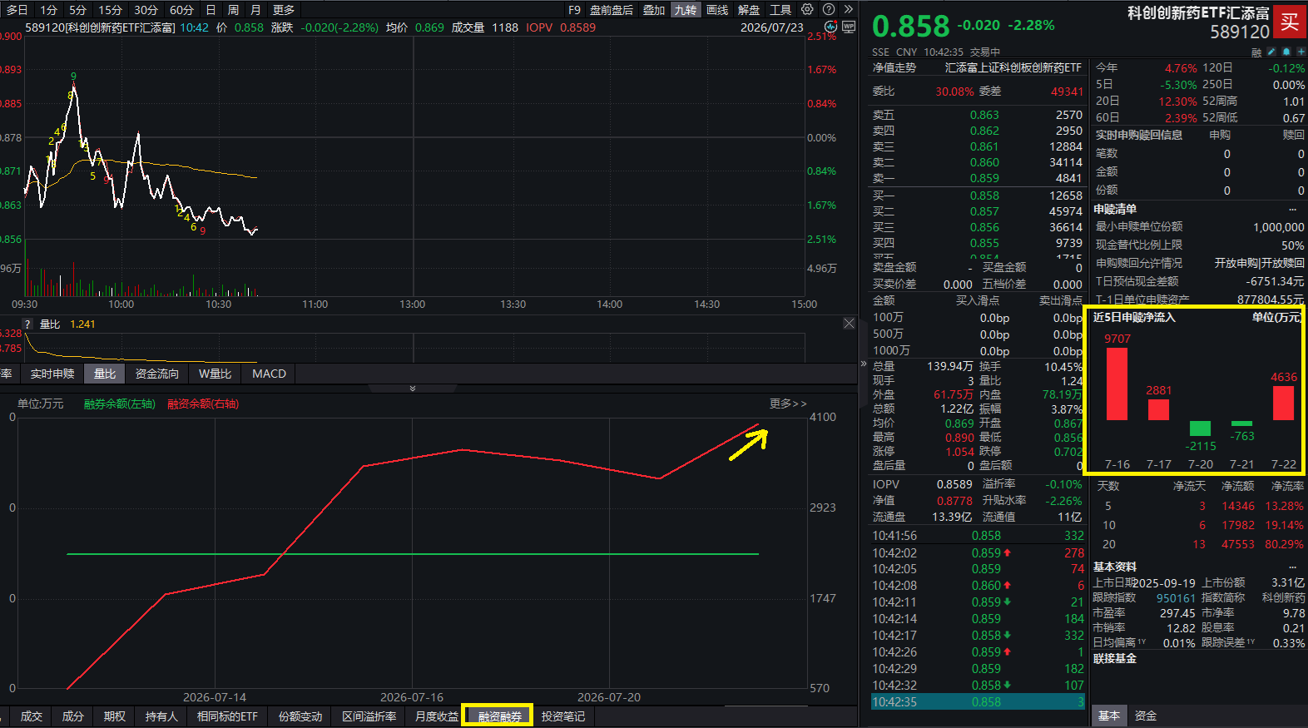The width and height of the screenshot is (1308, 728).
Task: Select the MACD indicator tab
Action: pos(269,374)
